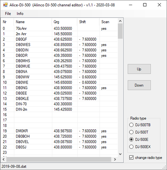
Task: Select DJ-500E radio type option
Action: click(x=131, y=140)
